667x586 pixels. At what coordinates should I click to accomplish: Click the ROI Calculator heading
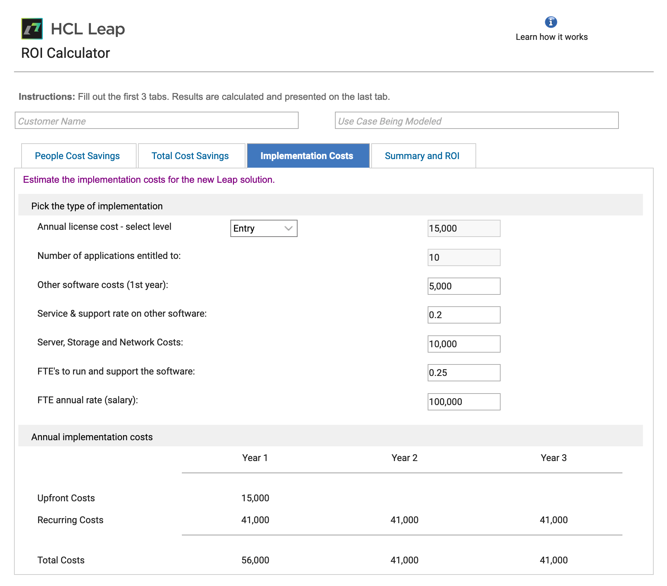click(65, 53)
